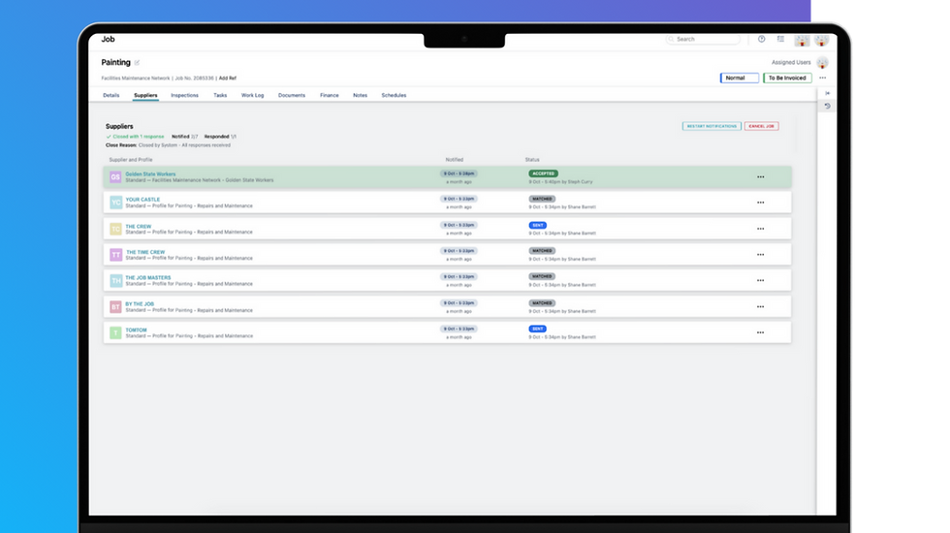Click the BT avatar for By The Job

click(115, 307)
